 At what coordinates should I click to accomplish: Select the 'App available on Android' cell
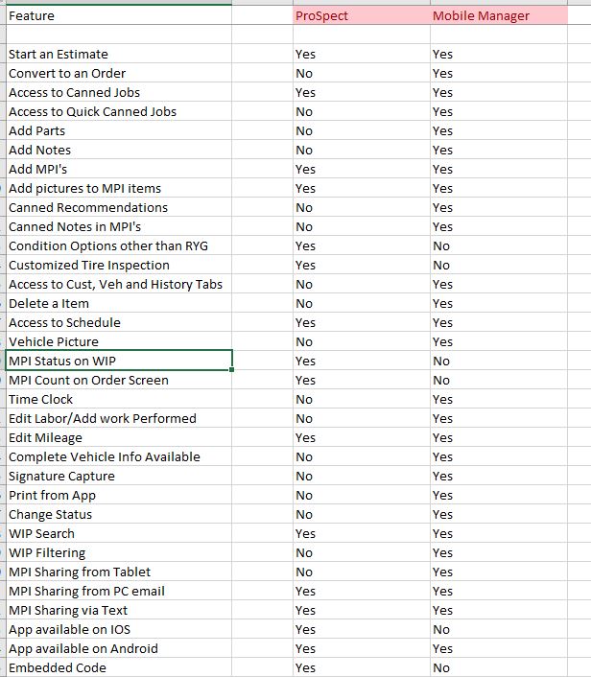point(119,648)
